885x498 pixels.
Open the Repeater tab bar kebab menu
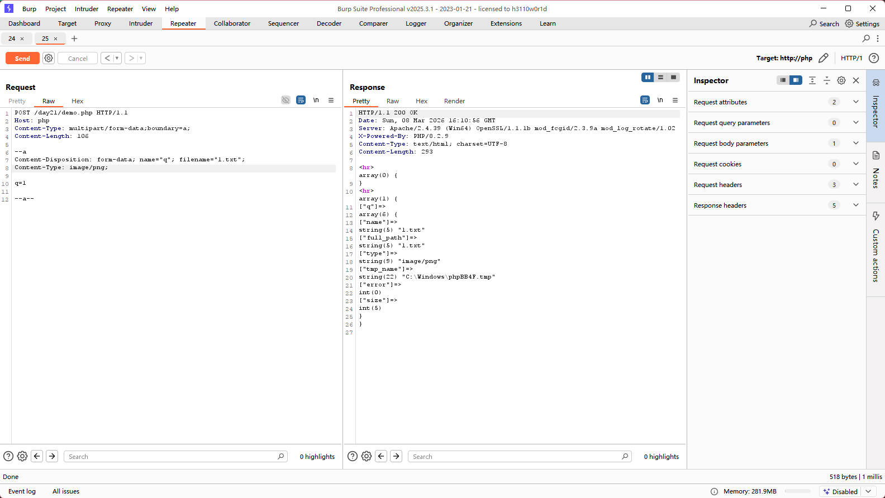878,39
